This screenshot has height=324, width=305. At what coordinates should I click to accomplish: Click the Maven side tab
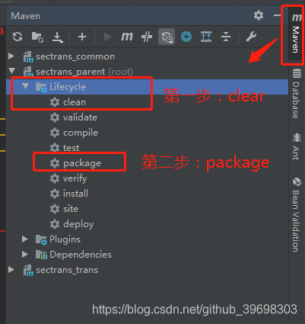coord(296,36)
